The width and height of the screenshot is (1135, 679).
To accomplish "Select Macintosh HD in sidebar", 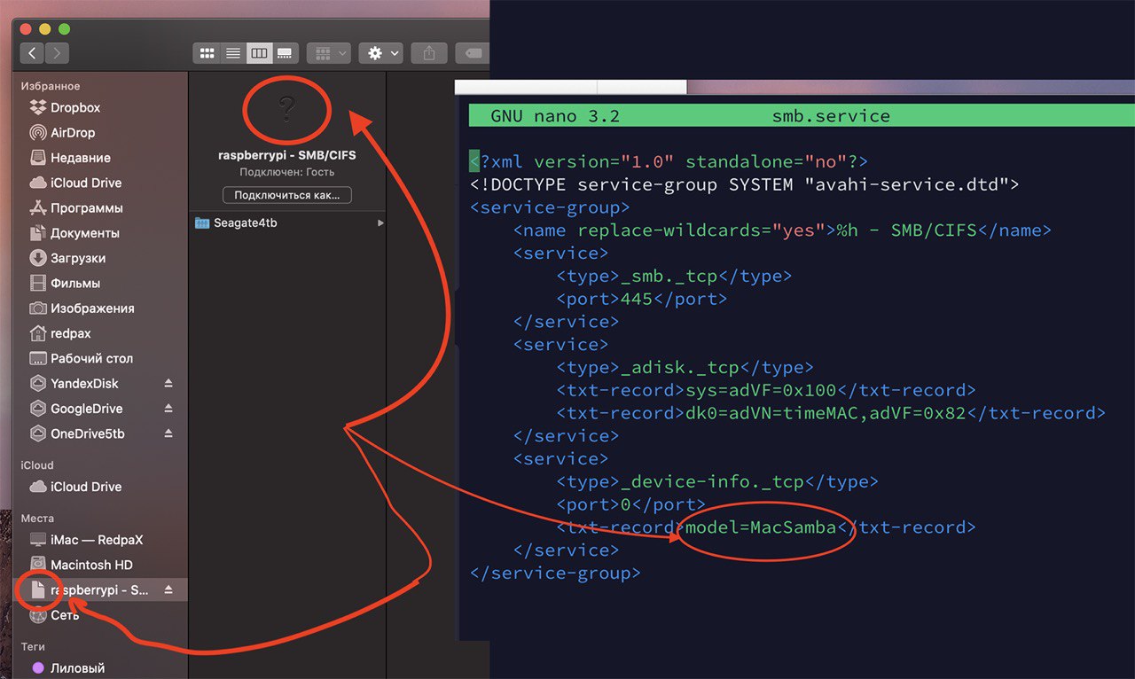I will coord(91,565).
